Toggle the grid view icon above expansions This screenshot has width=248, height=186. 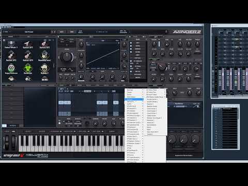pyautogui.click(x=4, y=40)
